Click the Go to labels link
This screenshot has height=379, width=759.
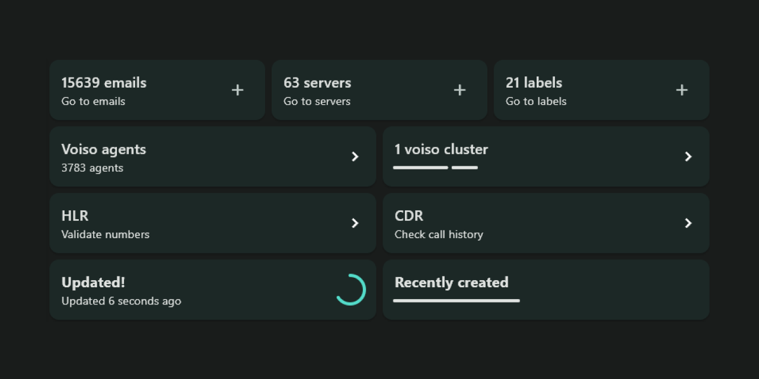pos(535,101)
